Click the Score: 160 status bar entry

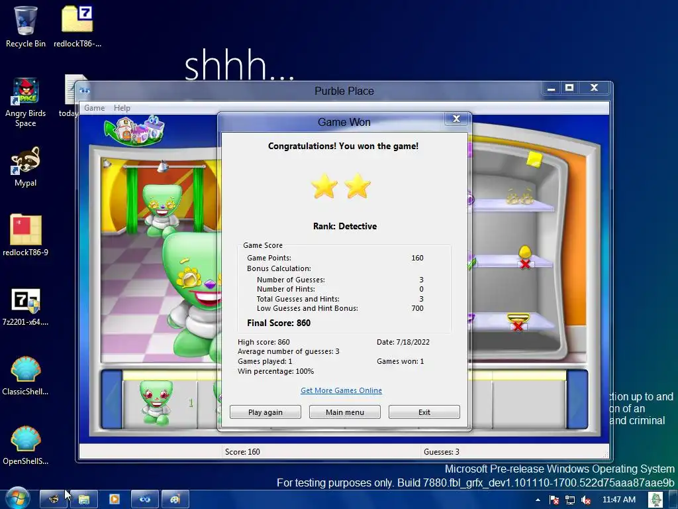(242, 452)
